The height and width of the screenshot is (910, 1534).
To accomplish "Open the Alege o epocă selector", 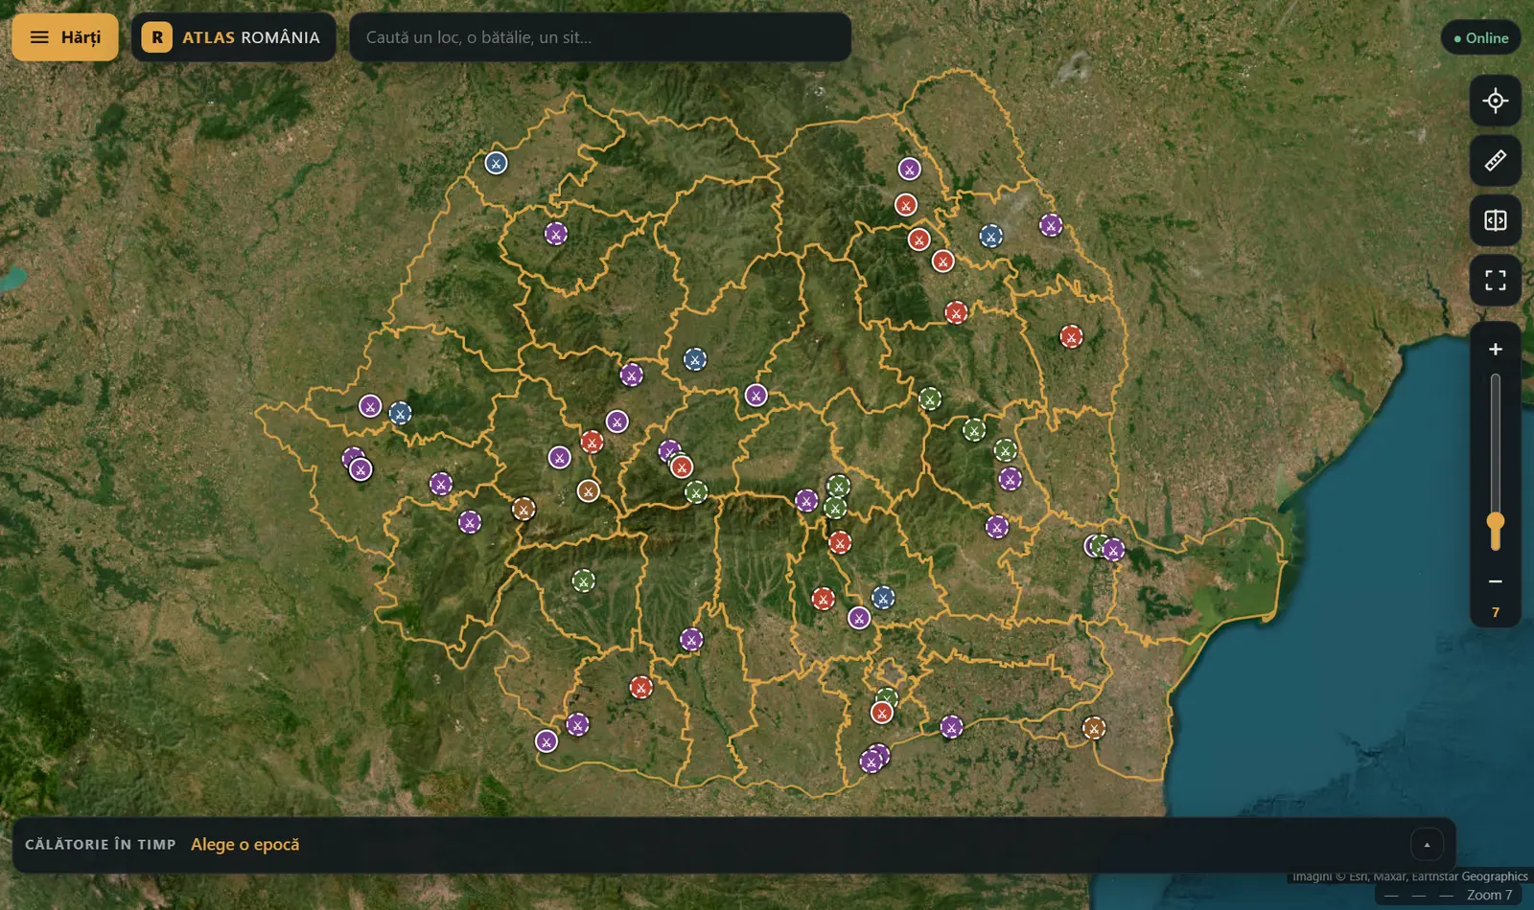I will pyautogui.click(x=245, y=845).
